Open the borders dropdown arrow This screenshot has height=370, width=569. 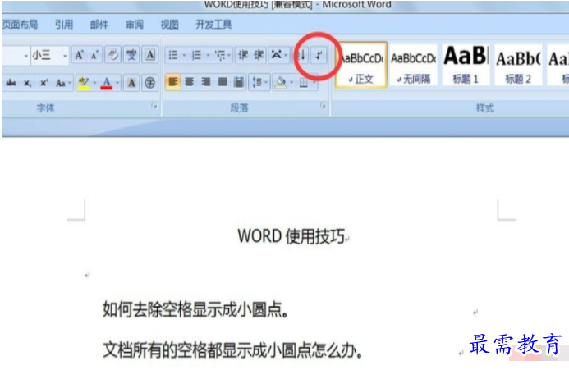point(314,83)
